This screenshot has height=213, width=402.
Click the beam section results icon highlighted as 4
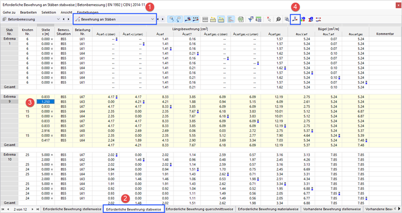click(295, 19)
